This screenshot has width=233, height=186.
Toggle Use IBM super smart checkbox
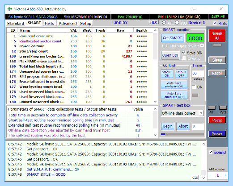coord(202,45)
